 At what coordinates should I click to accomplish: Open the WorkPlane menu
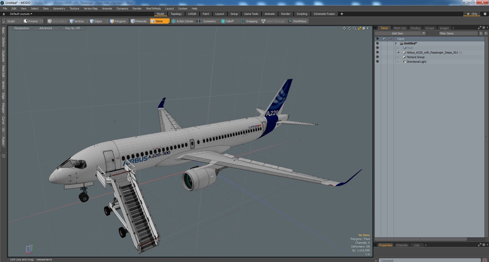click(297, 21)
